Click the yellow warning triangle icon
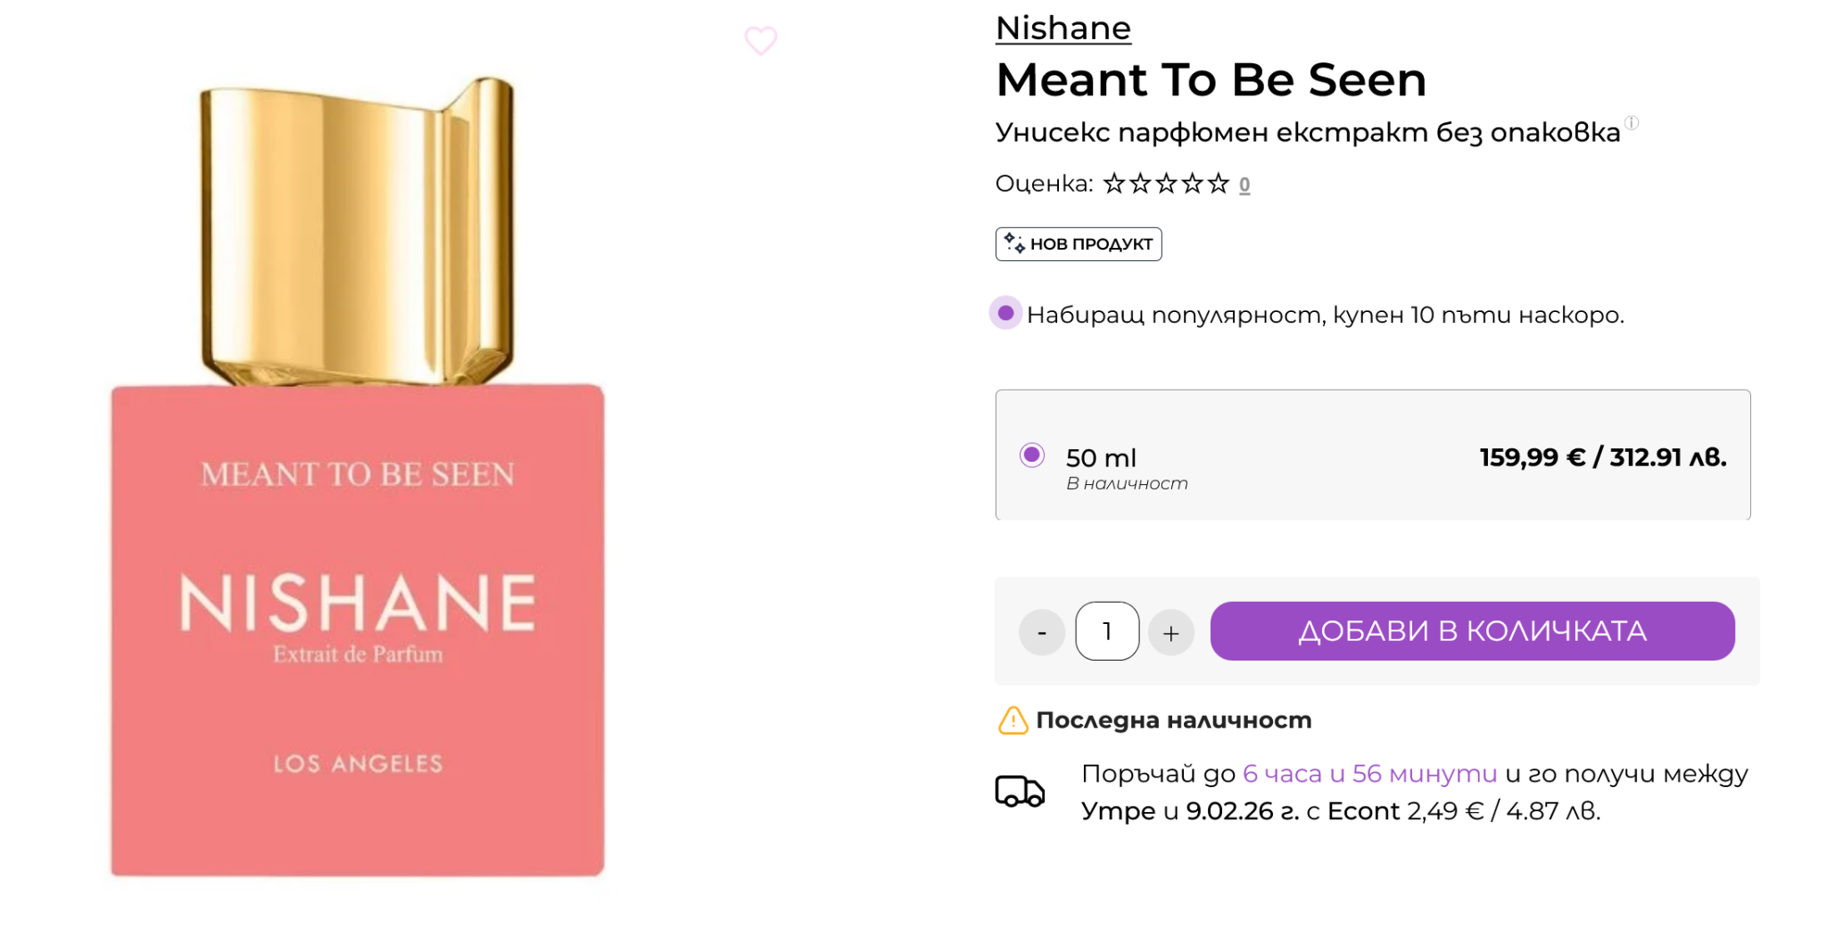Image resolution: width=1827 pixels, height=936 pixels. (x=1013, y=720)
